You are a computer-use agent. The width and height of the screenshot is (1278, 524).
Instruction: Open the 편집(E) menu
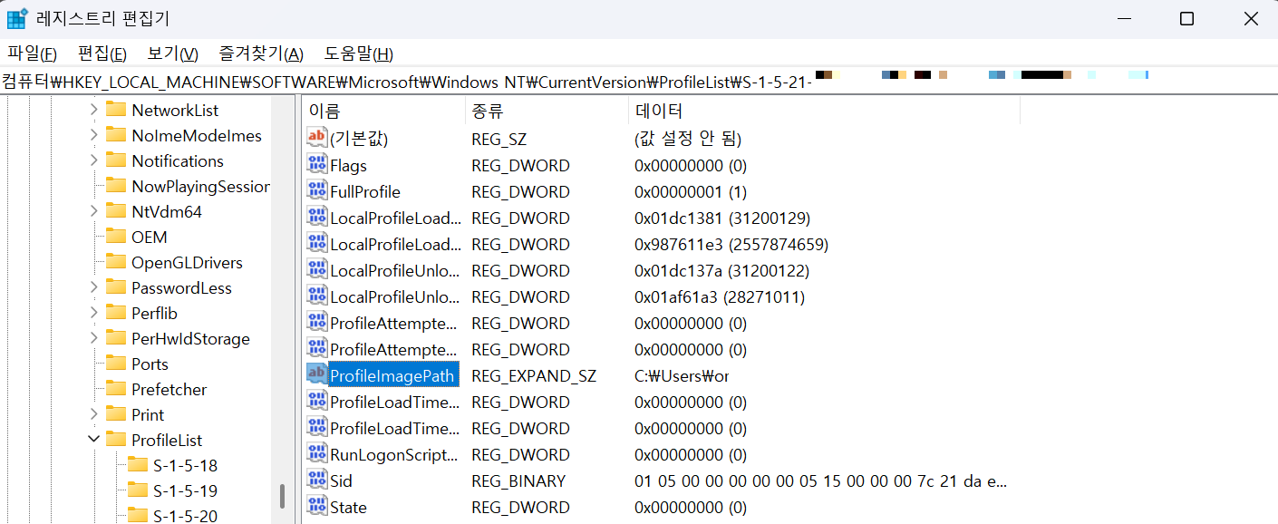(102, 53)
